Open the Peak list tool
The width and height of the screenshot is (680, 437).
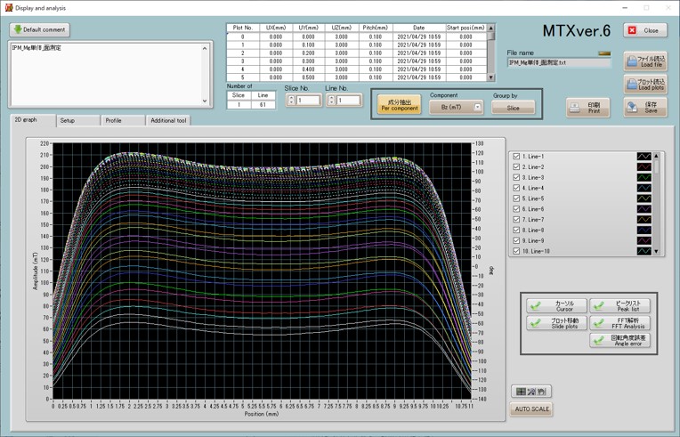(619, 306)
